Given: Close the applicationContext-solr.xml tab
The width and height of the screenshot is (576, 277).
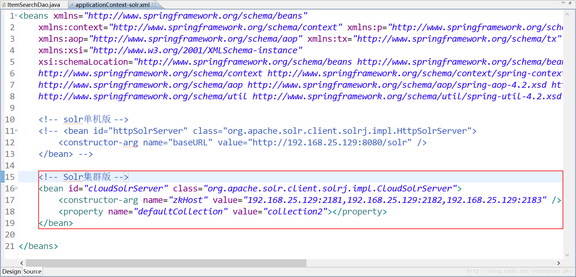Looking at the screenshot, I should [154, 5].
